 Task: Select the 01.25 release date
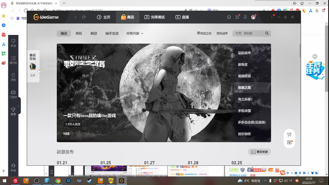tap(106, 163)
